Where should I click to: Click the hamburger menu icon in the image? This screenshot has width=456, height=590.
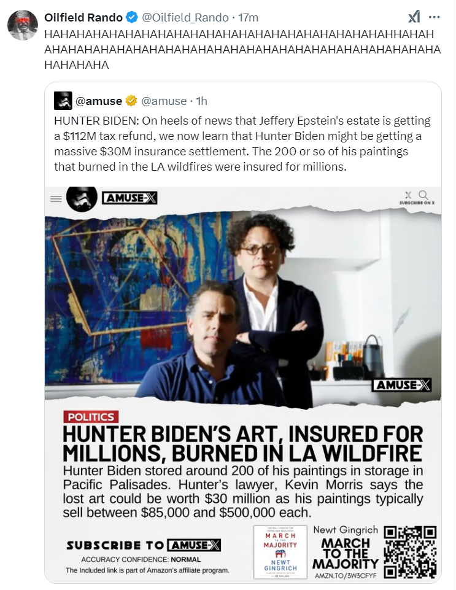pyautogui.click(x=56, y=199)
